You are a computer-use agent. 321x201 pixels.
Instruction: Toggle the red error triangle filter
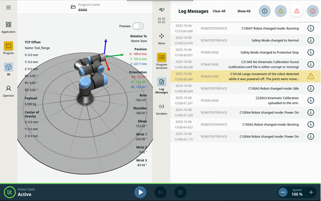point(297,11)
